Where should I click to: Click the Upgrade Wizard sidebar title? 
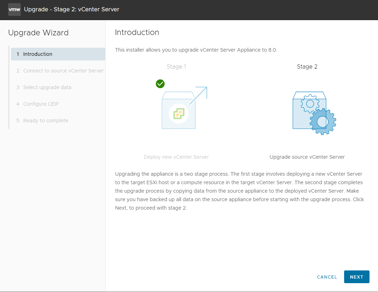click(x=38, y=33)
